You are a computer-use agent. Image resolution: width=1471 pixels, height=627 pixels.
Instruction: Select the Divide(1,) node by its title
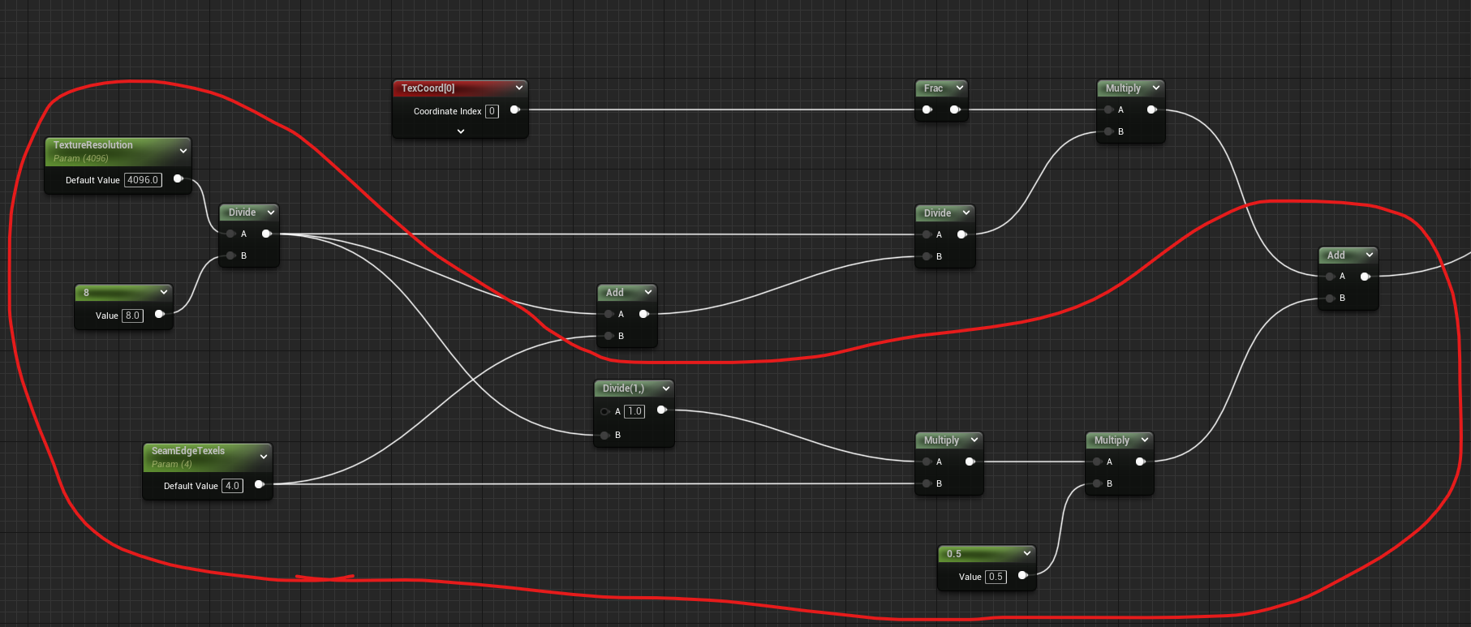(x=623, y=389)
